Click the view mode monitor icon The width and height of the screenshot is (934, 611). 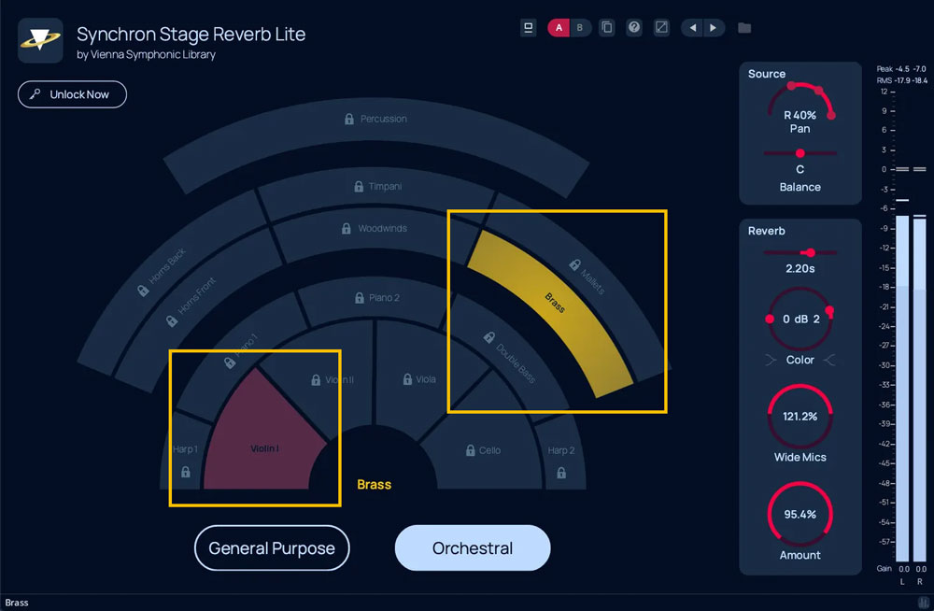(528, 28)
